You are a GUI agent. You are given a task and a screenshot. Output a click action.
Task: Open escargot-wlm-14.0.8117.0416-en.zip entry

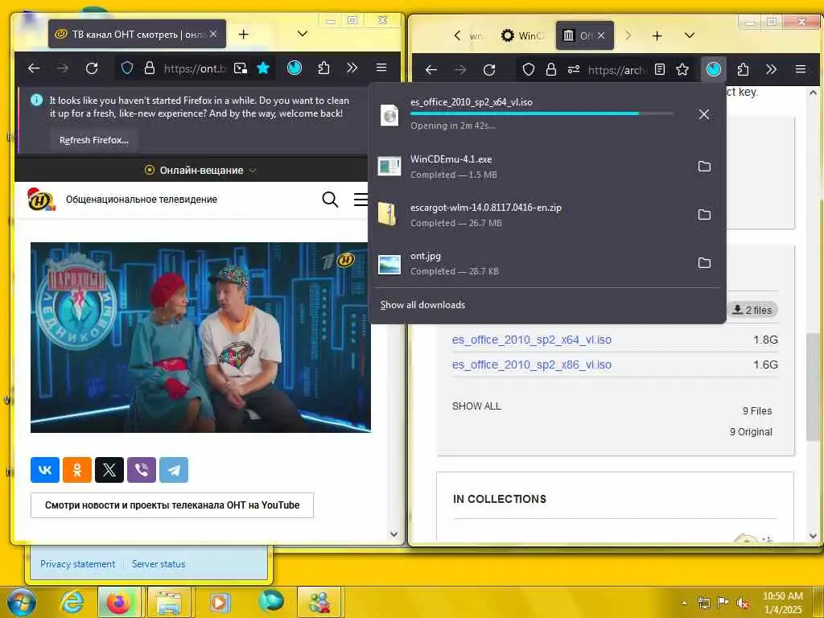pos(529,214)
